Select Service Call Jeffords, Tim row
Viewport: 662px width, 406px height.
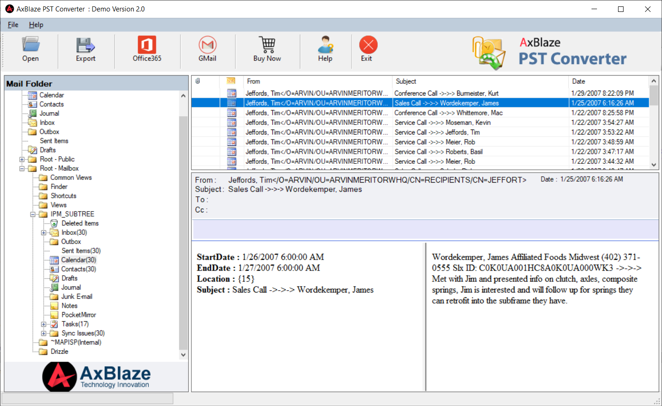click(x=420, y=132)
